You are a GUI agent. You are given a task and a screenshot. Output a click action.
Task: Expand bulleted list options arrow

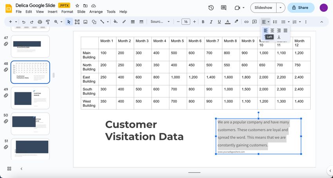(289, 22)
